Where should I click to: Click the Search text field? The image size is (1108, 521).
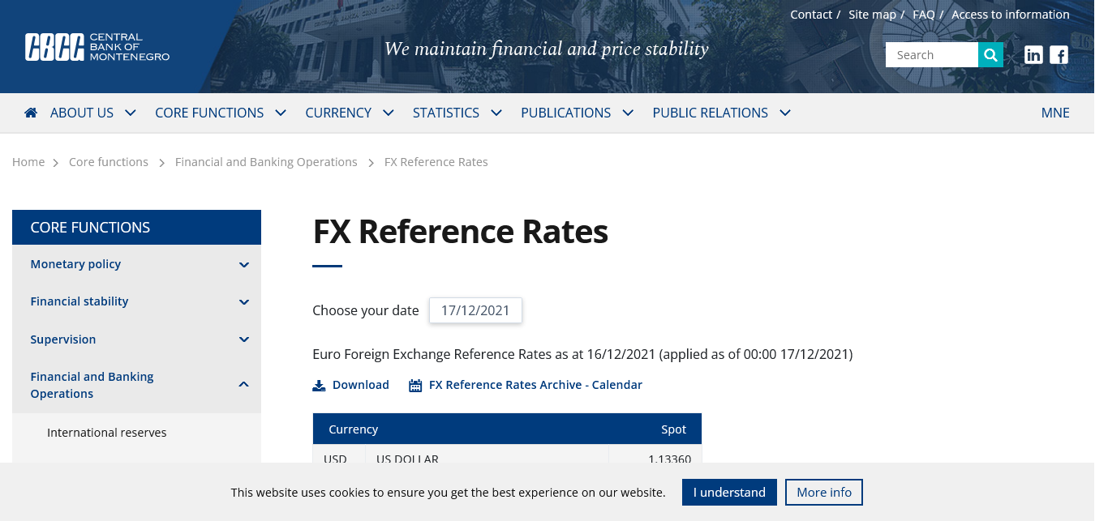tap(932, 55)
